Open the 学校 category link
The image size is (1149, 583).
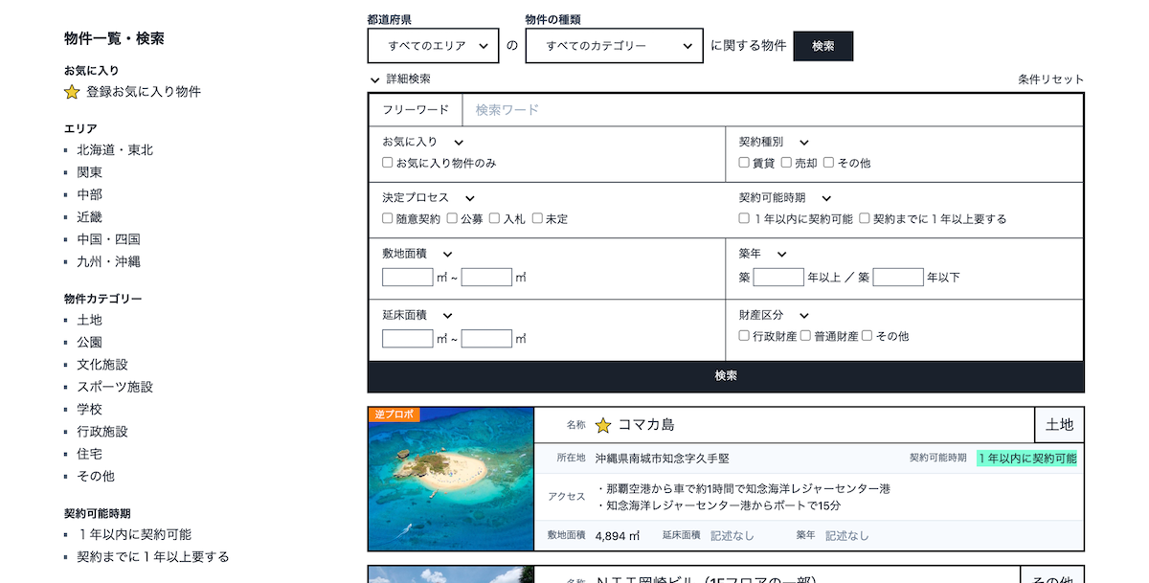90,410
